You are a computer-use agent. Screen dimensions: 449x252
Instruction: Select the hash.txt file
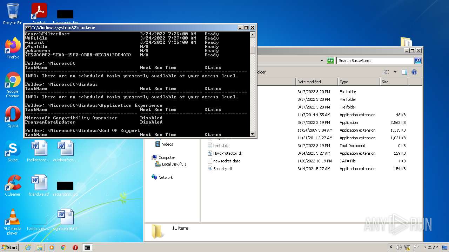coord(221,146)
